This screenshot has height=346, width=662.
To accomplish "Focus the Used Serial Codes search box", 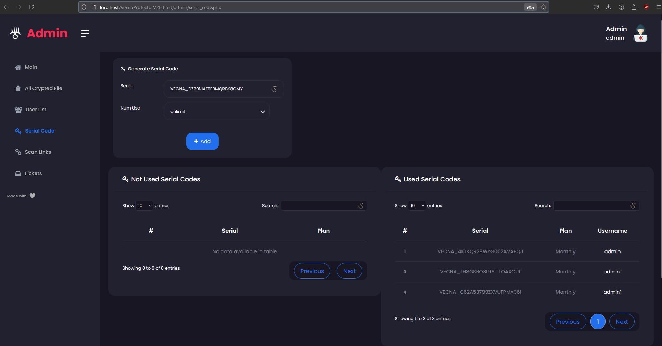I will [596, 206].
